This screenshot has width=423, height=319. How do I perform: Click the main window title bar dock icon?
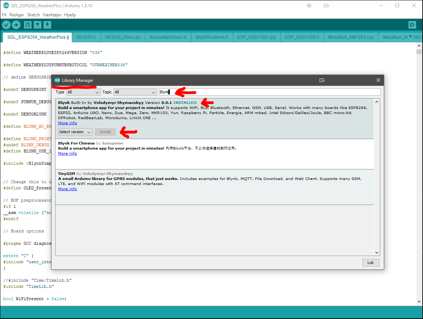click(327, 5)
